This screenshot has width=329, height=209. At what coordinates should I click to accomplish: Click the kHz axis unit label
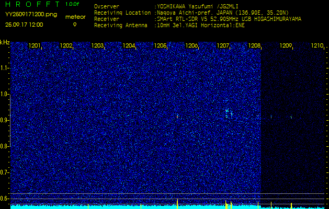pos(5,42)
